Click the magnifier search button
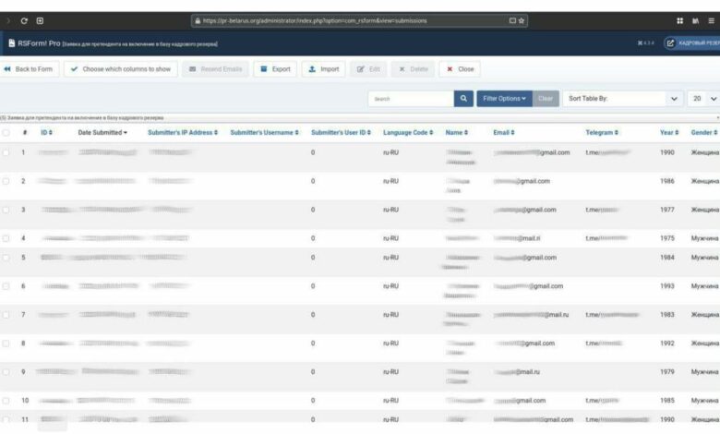The image size is (720, 434). click(x=463, y=98)
